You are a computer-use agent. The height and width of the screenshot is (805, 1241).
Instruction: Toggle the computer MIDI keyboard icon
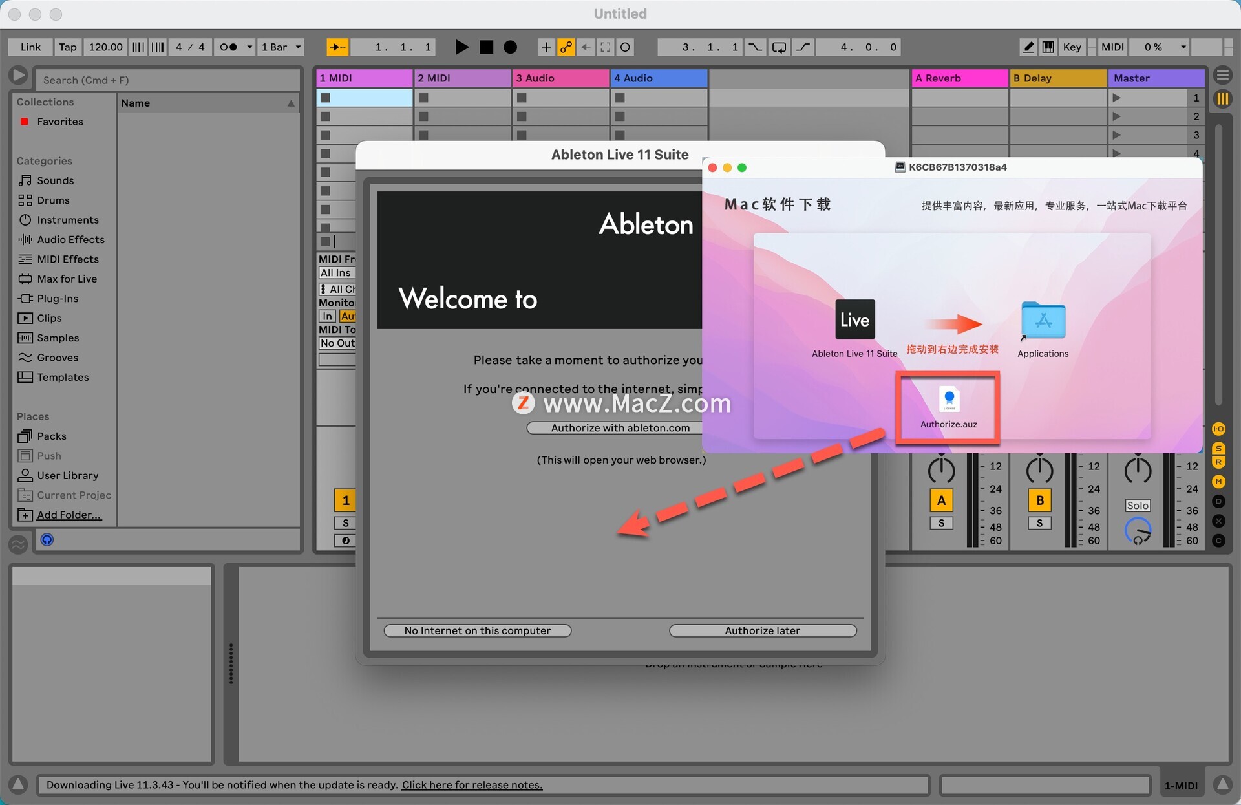coord(1048,47)
